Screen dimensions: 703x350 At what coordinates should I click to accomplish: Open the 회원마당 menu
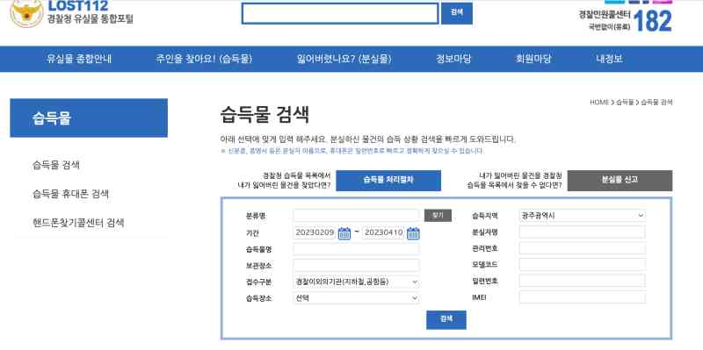point(533,59)
